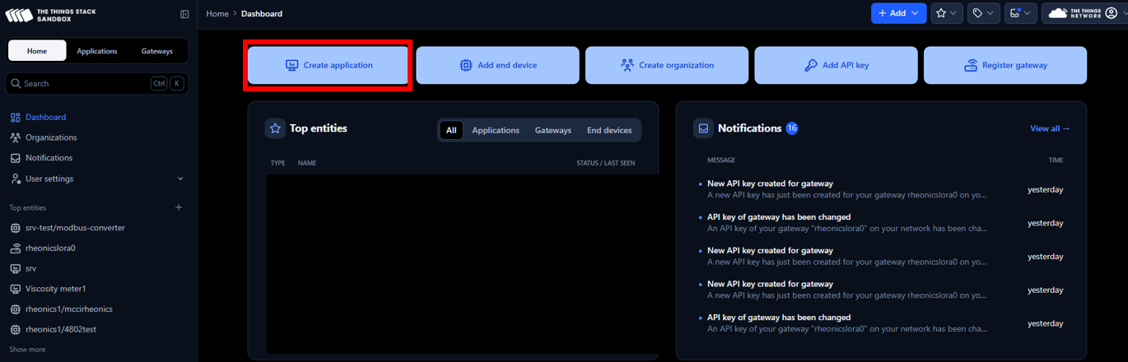Click the Add API key button
Viewport: 1128px width, 362px height.
tap(836, 65)
